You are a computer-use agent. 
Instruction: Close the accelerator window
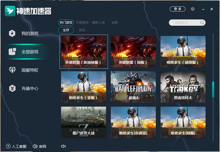pyautogui.click(x=212, y=9)
